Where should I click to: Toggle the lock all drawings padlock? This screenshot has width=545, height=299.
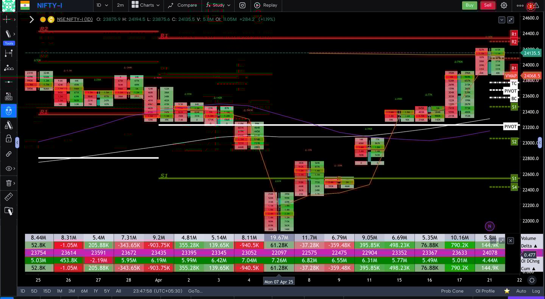(8, 139)
